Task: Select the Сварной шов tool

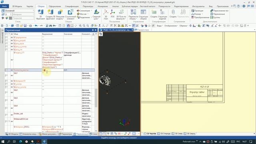Action: 96,14
